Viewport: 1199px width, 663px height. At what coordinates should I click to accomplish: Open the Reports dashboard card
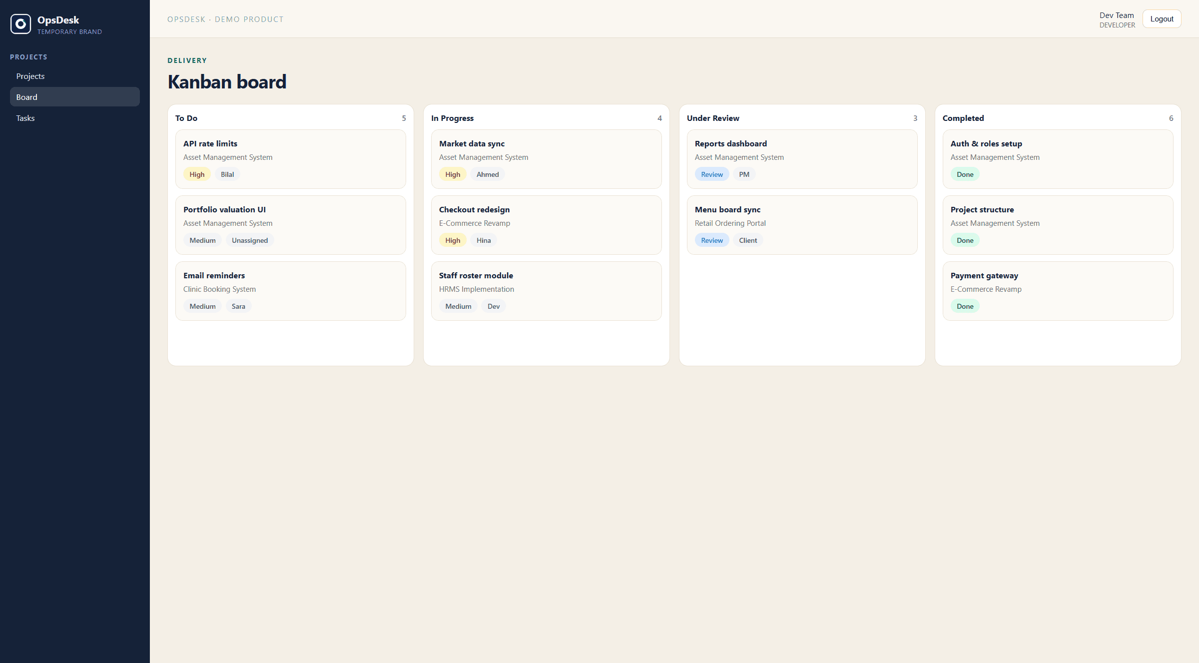coord(802,159)
